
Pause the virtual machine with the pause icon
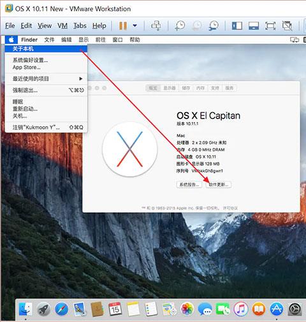tap(123, 26)
